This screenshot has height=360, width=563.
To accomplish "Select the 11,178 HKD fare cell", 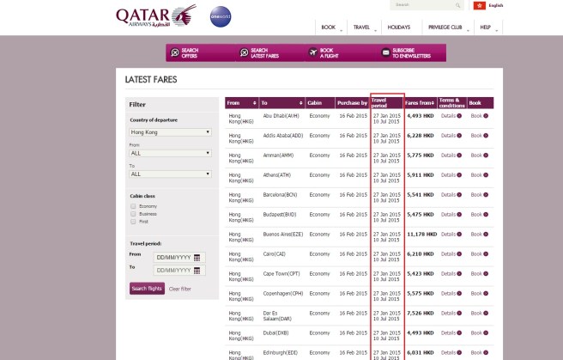I will pos(422,235).
